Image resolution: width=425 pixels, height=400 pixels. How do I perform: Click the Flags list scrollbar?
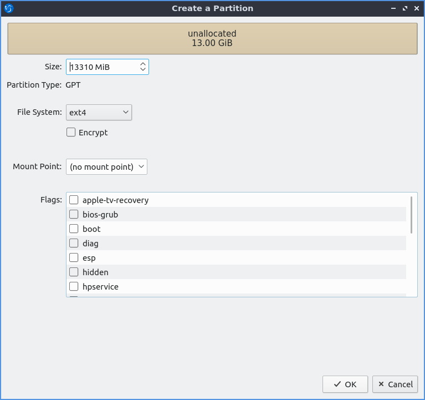pos(411,215)
